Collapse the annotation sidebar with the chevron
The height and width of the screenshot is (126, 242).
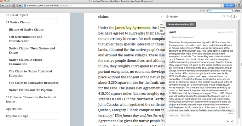point(161,16)
